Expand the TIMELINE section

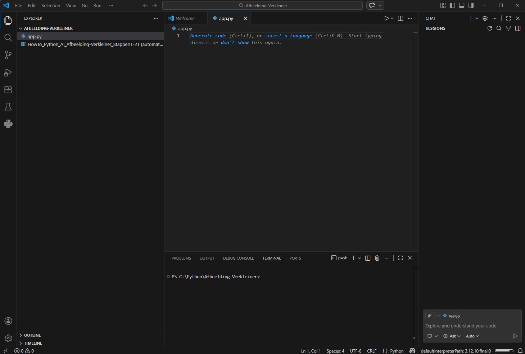(x=33, y=343)
